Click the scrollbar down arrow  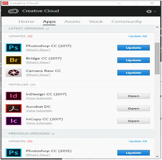(157, 157)
